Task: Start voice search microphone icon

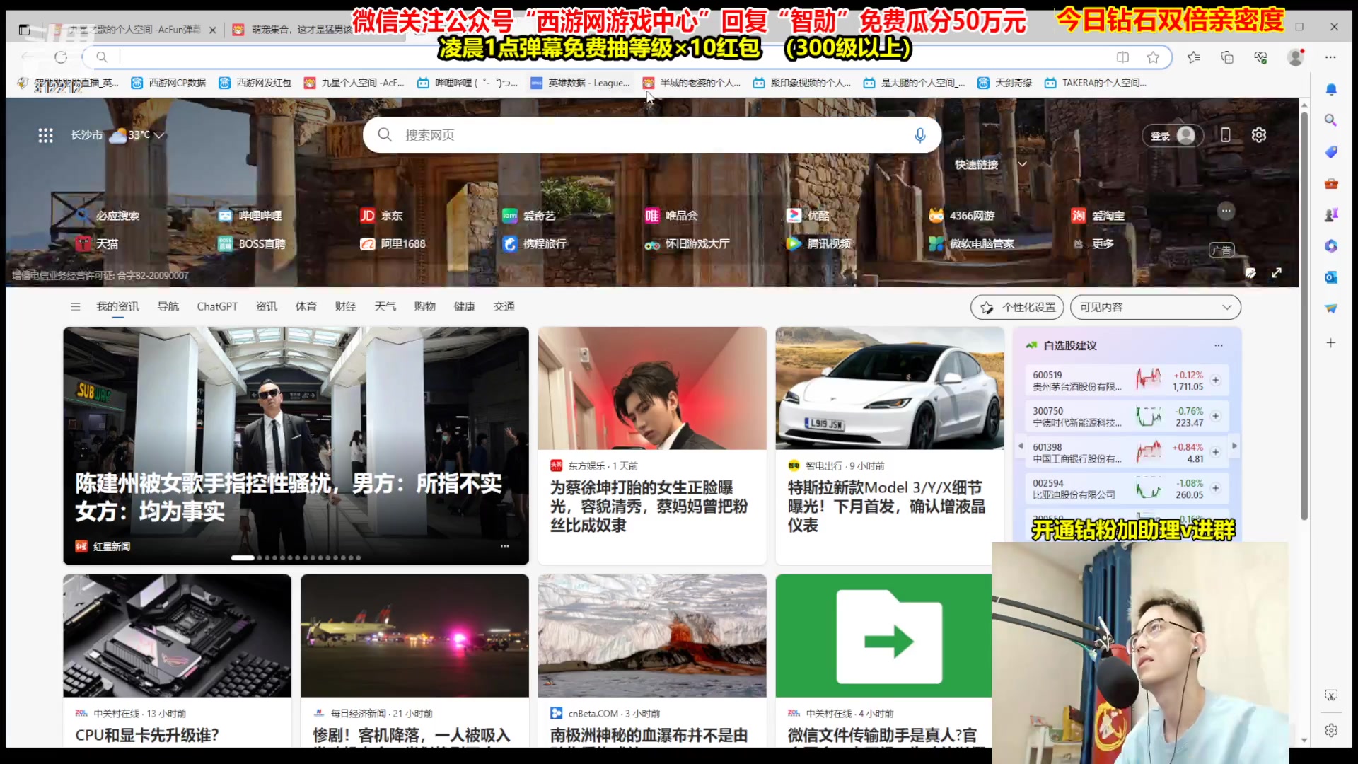Action: pyautogui.click(x=919, y=135)
